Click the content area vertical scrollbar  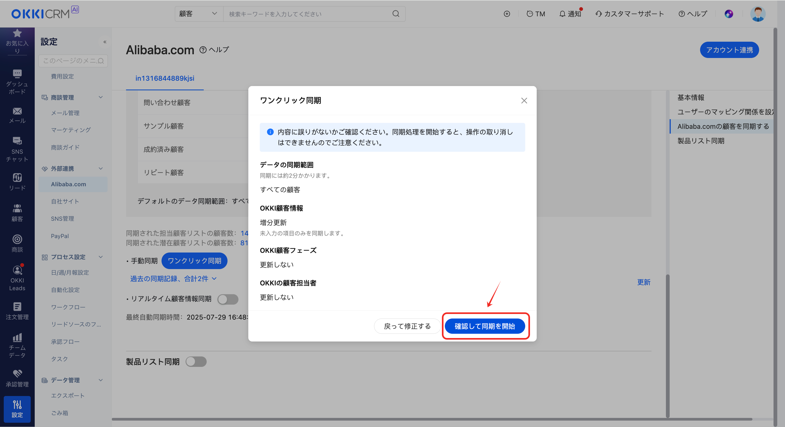pos(668,346)
